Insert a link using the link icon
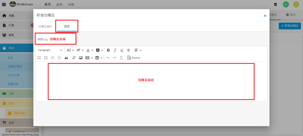Viewport: 303px width, 136px height. click(x=74, y=58)
